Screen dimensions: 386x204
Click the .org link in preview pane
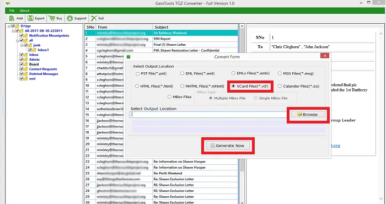coord(335,146)
